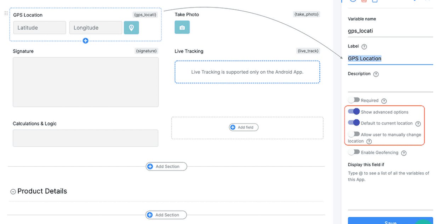Click the Signature field label
The image size is (439, 224).
tap(23, 51)
